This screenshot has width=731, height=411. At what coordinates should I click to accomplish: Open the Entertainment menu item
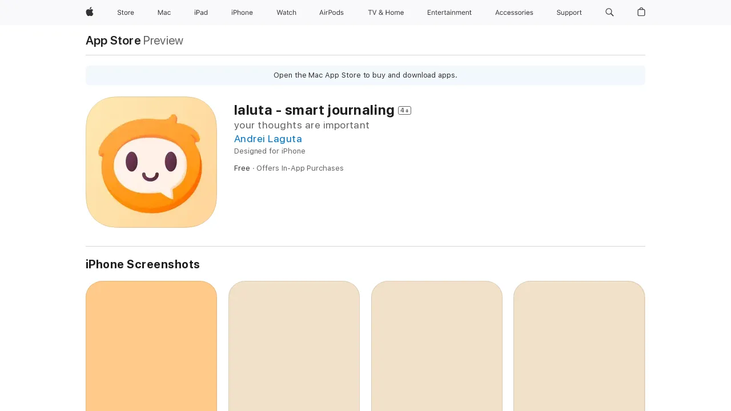[449, 13]
